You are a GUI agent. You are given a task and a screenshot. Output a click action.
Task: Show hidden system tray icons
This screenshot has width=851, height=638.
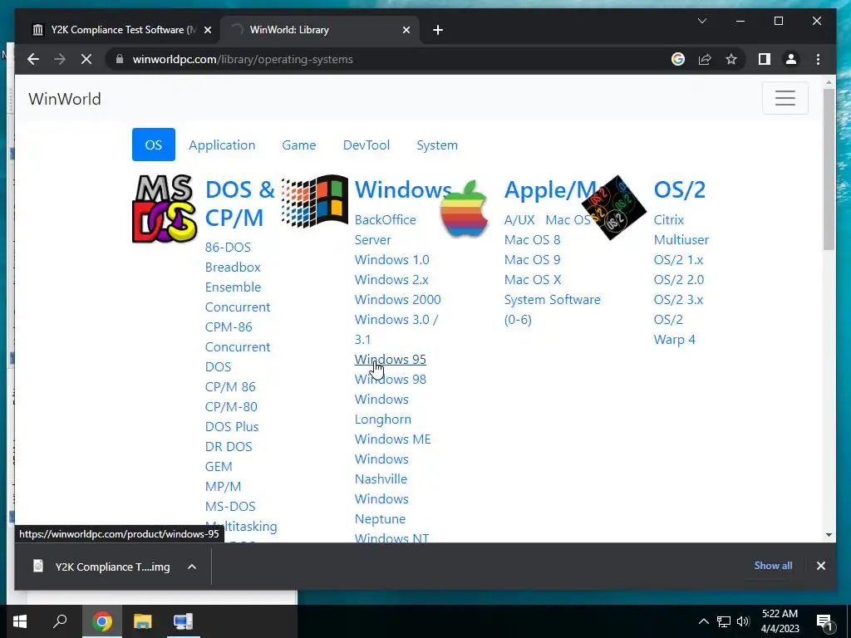(x=703, y=621)
